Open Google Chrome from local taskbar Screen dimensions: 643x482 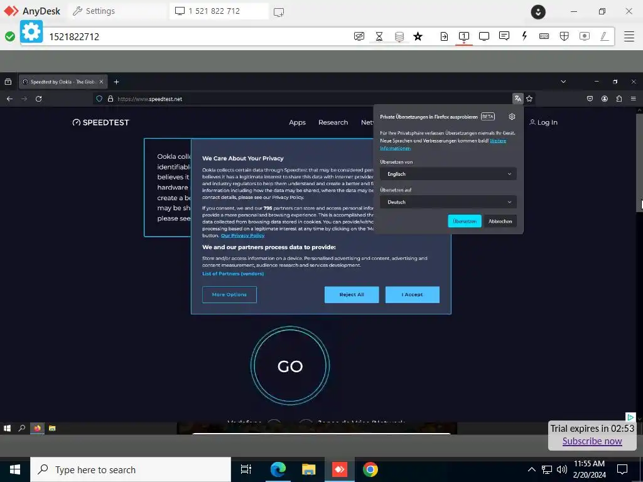[x=370, y=469]
